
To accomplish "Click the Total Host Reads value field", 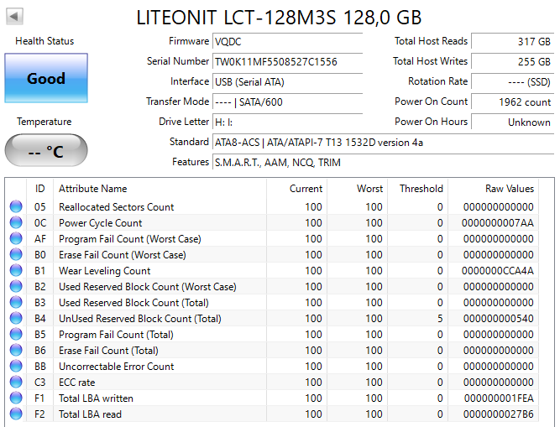I will [x=511, y=41].
